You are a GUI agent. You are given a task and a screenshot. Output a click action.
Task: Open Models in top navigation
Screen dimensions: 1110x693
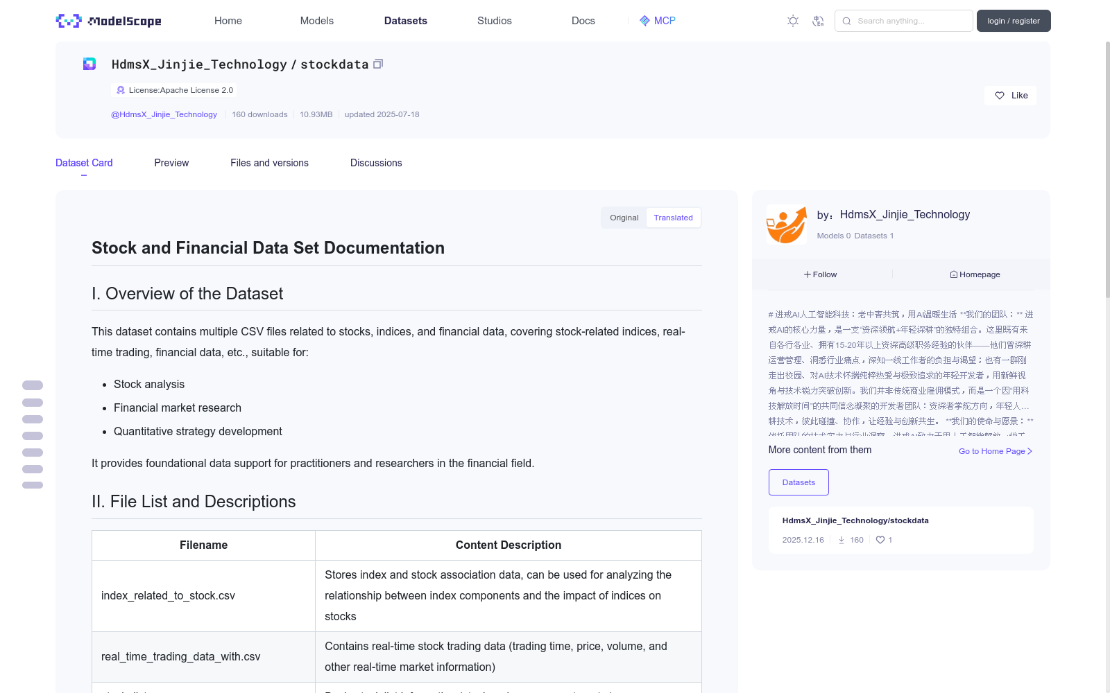click(317, 21)
